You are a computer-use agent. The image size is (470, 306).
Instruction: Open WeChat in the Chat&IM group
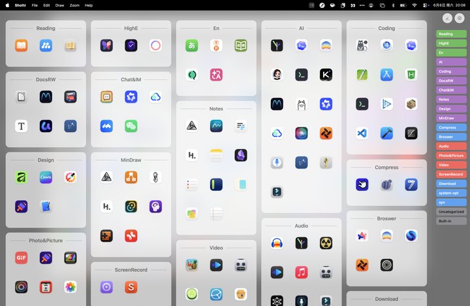click(x=131, y=126)
